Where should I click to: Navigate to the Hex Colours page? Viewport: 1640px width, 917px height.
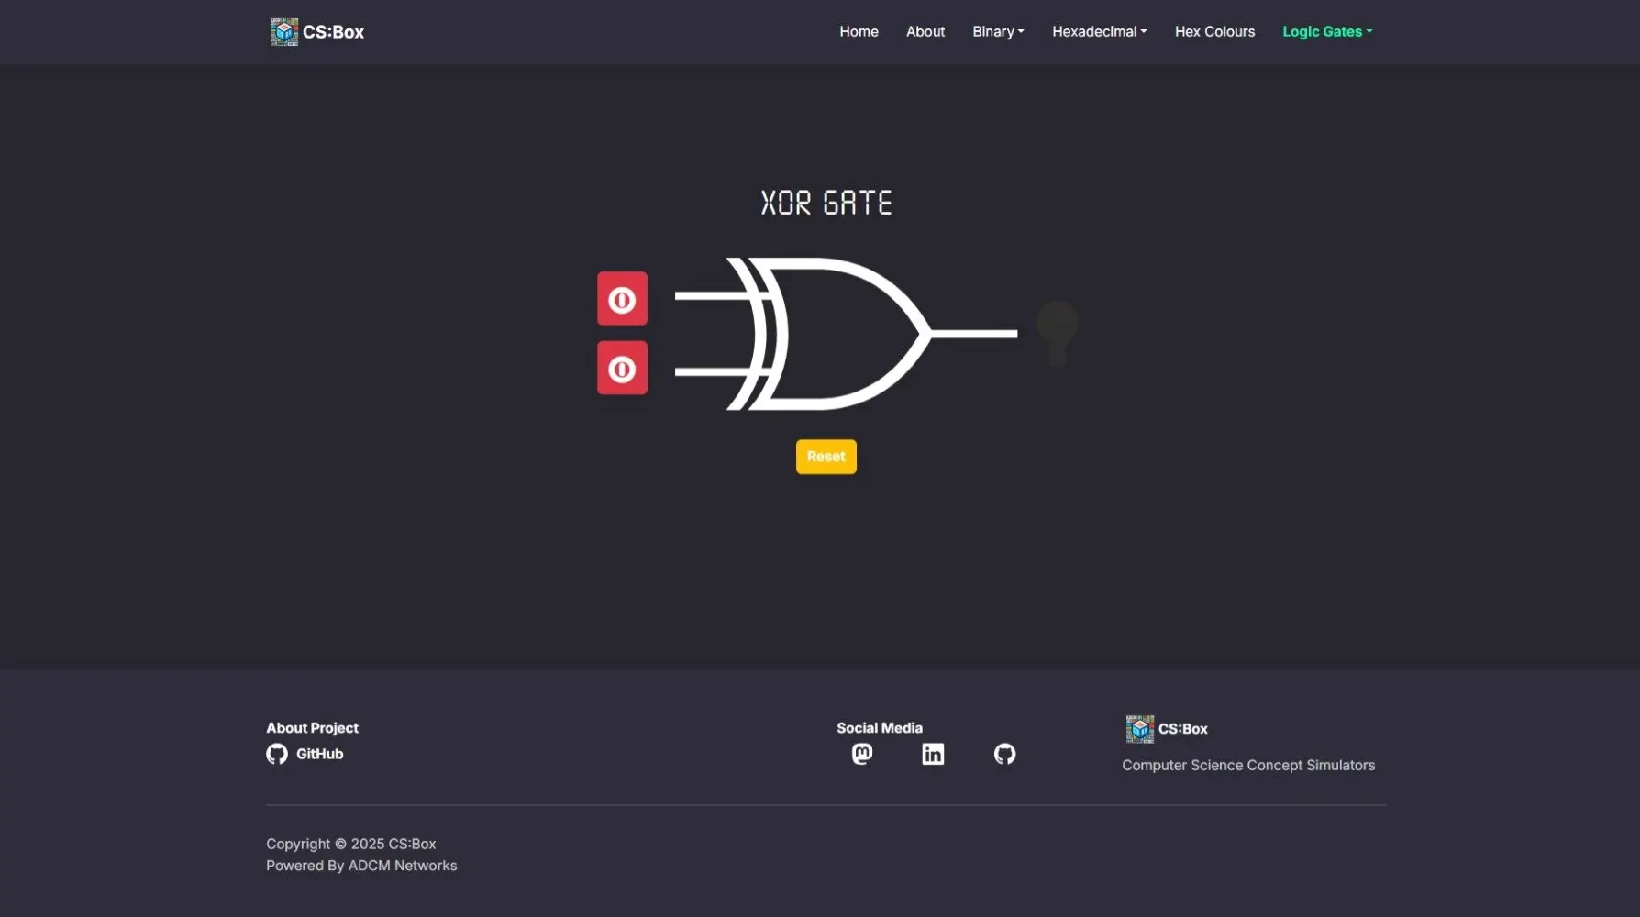[1214, 30]
